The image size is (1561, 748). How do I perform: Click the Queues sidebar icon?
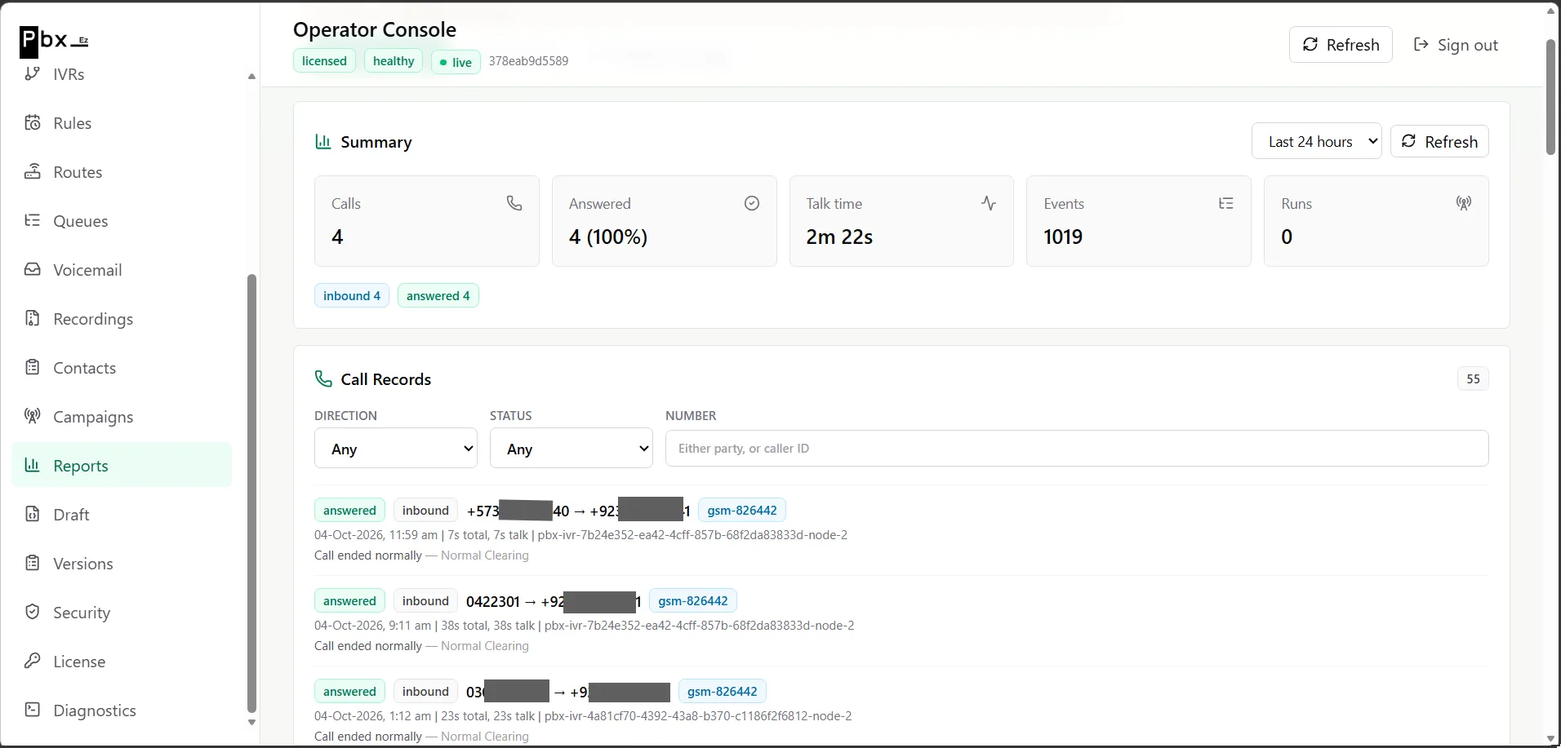pos(33,221)
